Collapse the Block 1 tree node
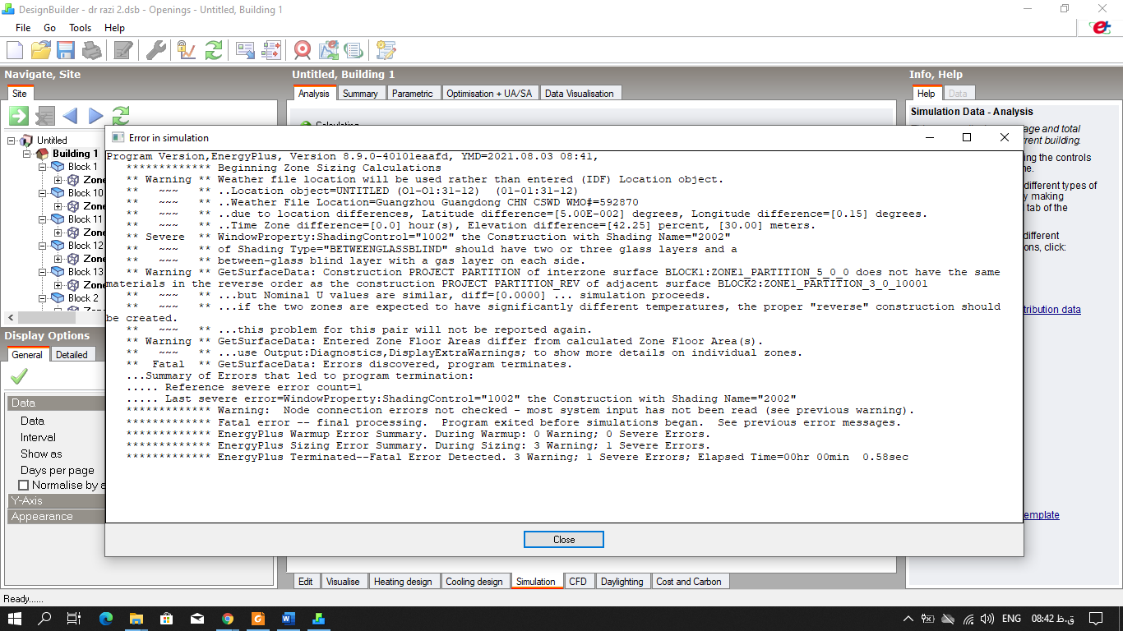The width and height of the screenshot is (1123, 631). [x=43, y=167]
